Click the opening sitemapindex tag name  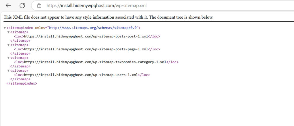click(21, 28)
